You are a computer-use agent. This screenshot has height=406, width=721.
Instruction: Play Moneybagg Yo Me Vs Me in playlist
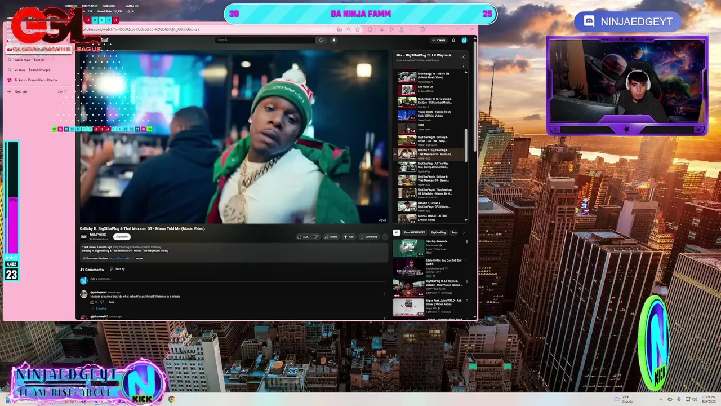431,77
